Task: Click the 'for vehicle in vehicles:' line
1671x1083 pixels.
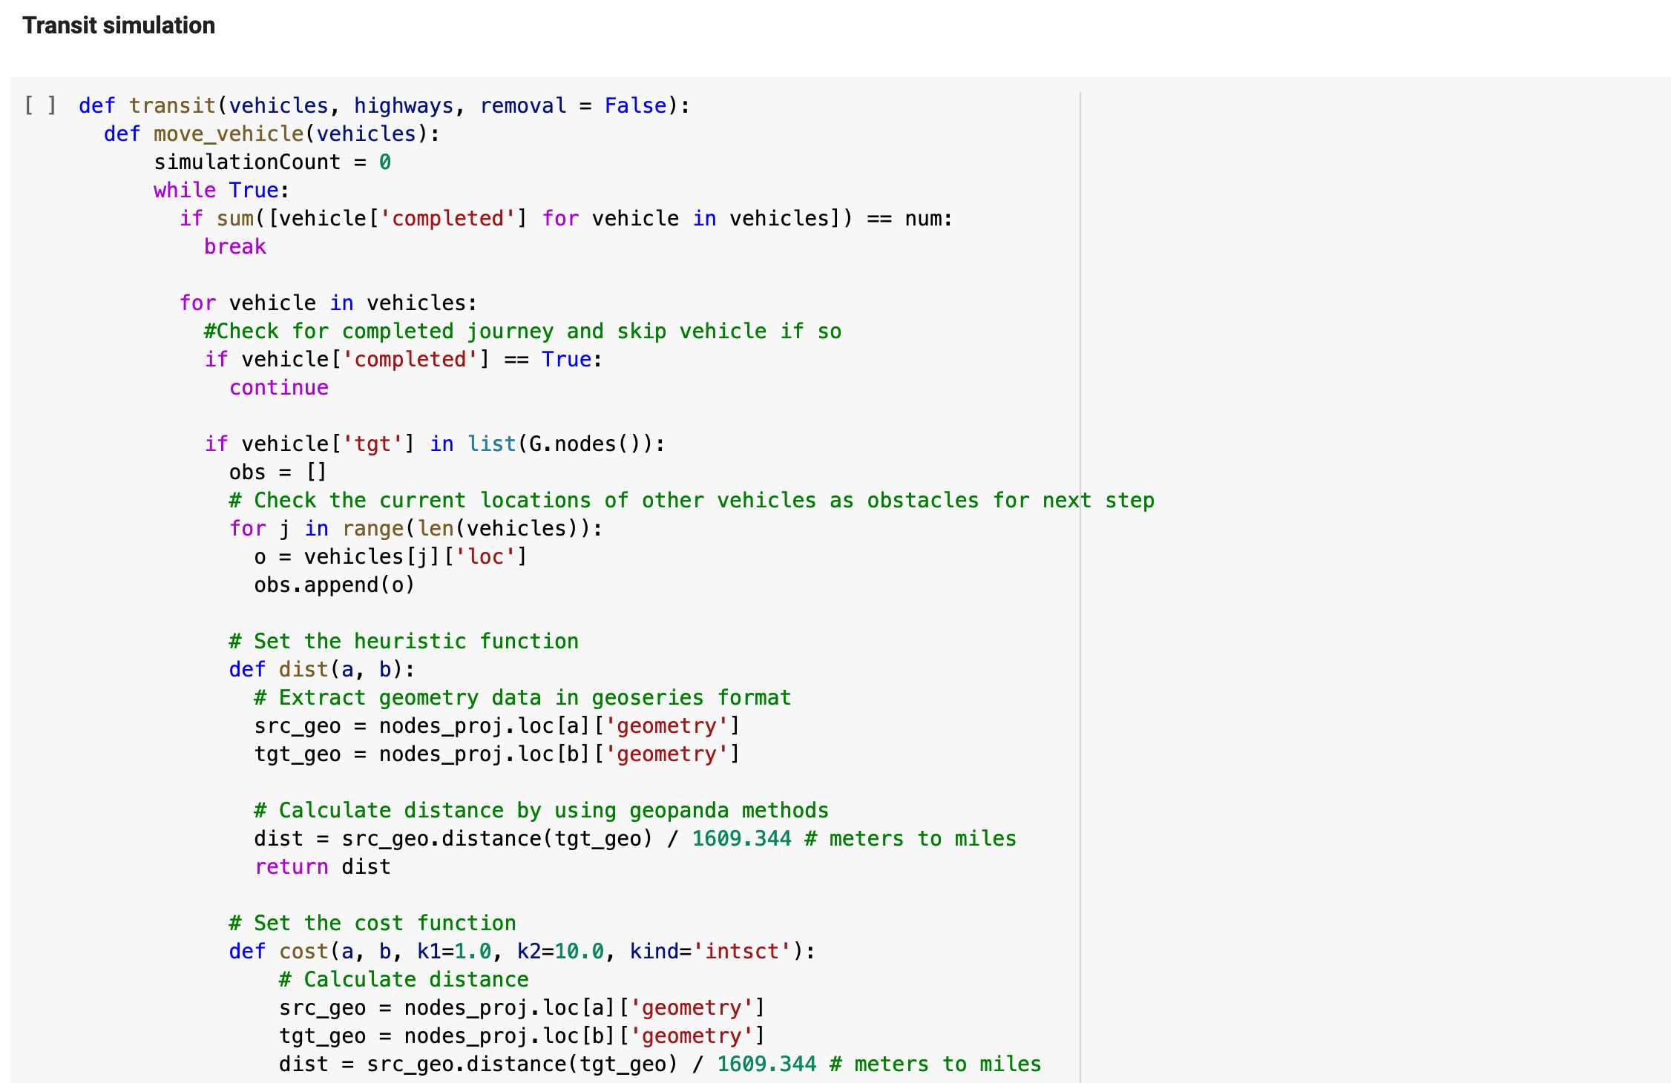Action: (328, 303)
